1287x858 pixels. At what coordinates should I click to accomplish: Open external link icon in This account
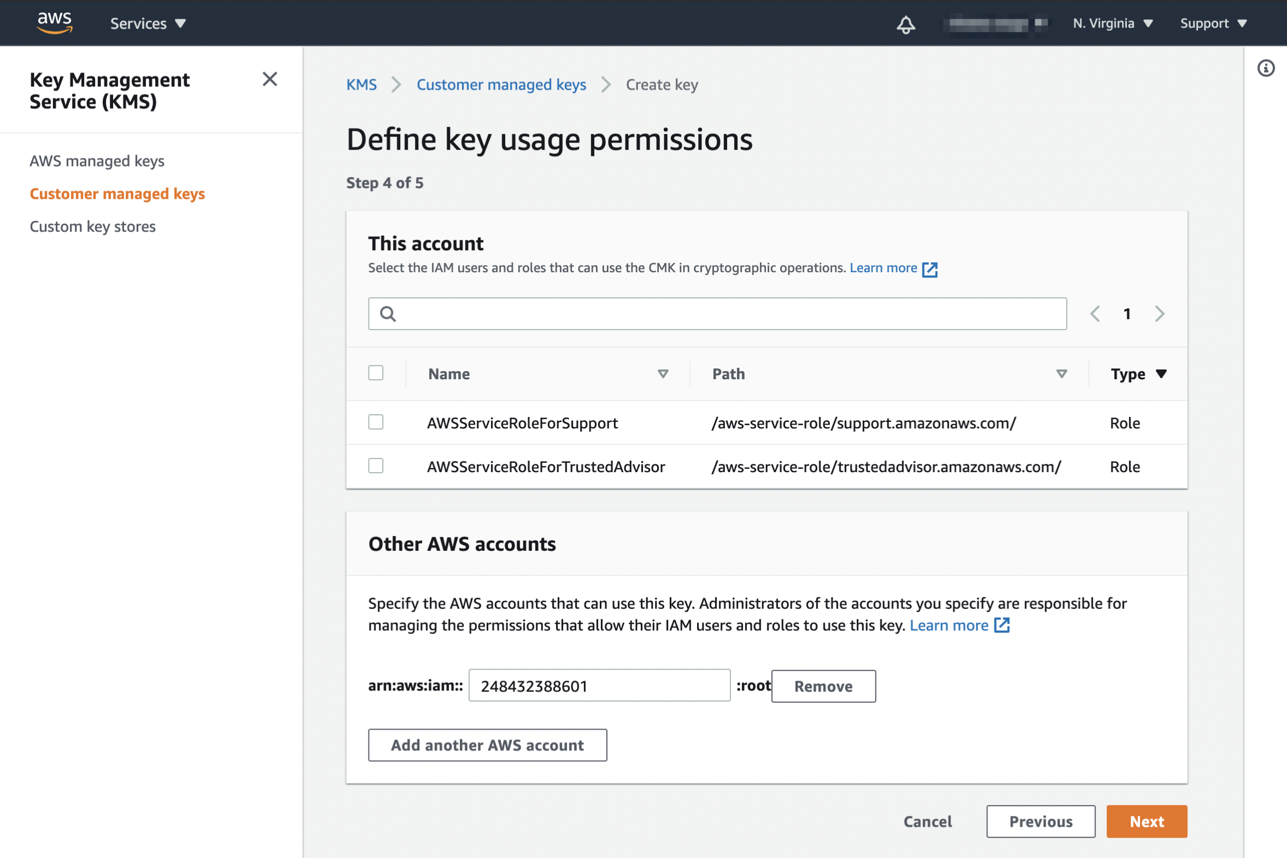click(929, 269)
